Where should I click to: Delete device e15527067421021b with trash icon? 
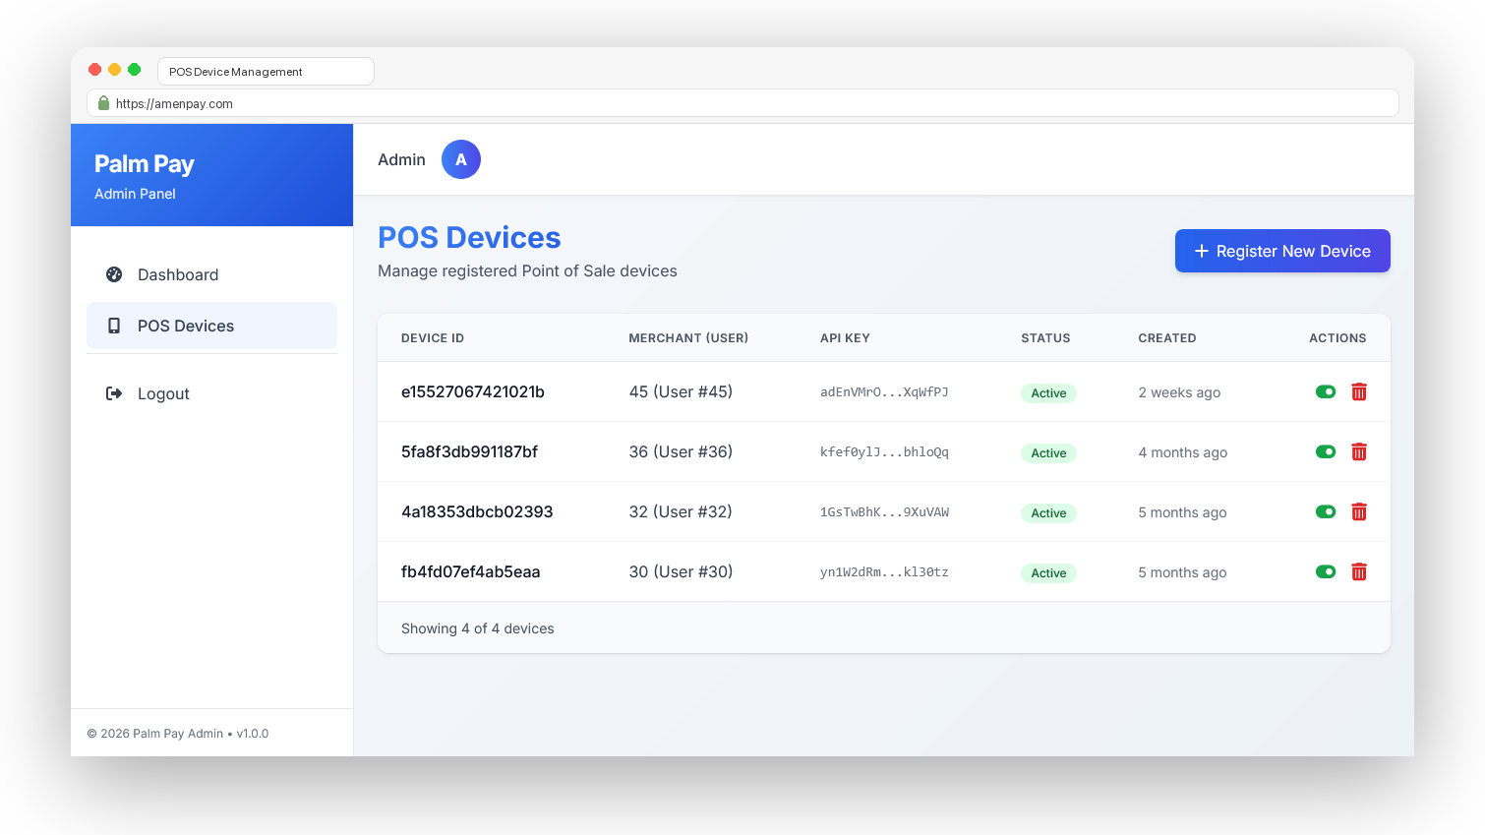pyautogui.click(x=1359, y=391)
